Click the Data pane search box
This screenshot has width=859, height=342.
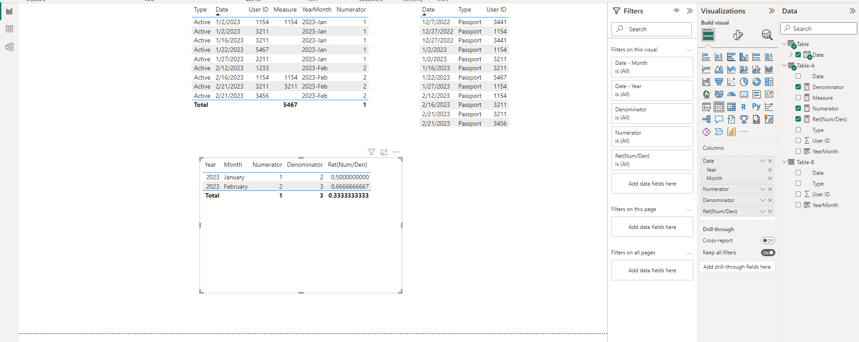point(819,29)
